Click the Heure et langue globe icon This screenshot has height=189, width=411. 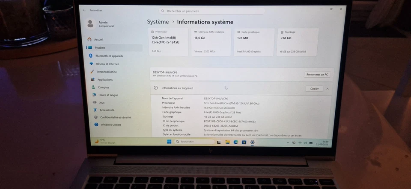point(94,95)
